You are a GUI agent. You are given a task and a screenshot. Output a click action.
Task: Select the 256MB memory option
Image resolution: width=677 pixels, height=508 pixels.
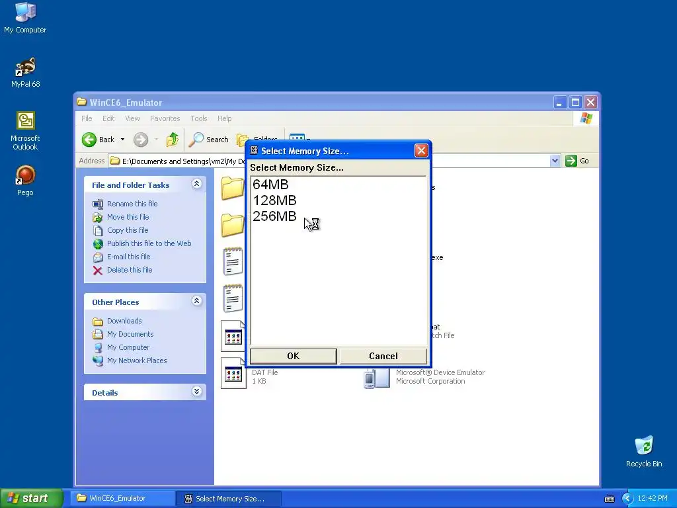(x=274, y=216)
